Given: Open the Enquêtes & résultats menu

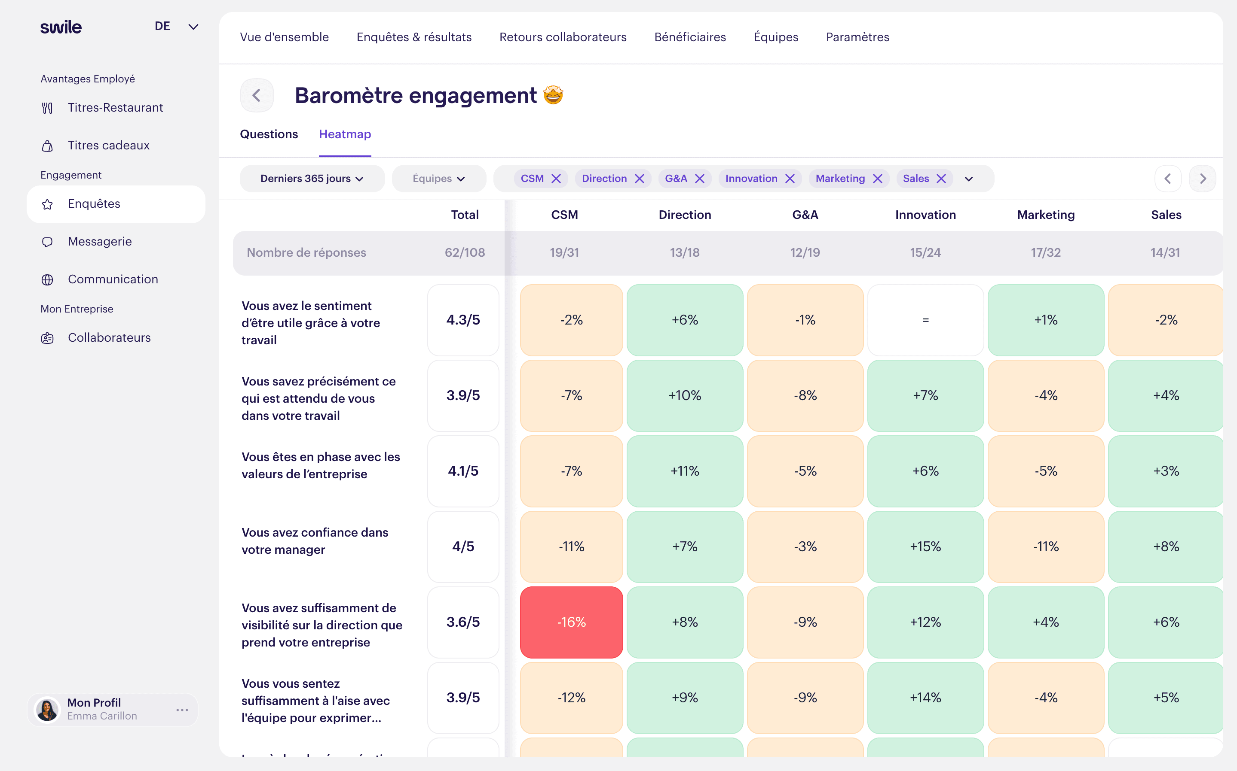Looking at the screenshot, I should (413, 37).
